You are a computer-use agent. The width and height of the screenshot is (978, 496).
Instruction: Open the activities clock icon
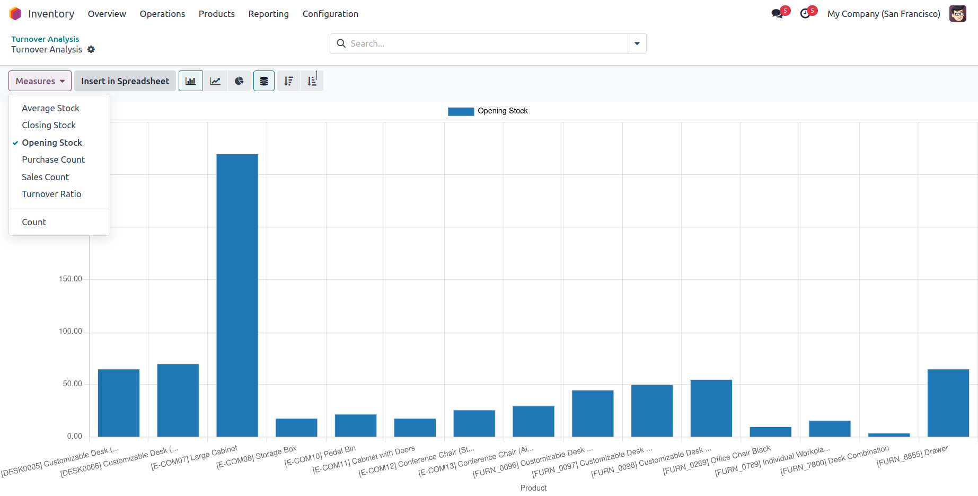(x=805, y=14)
